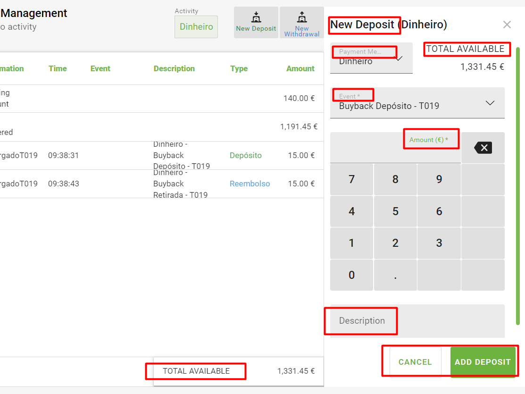Viewport: 525px width, 394px height.
Task: Cancel the new deposit
Action: (415, 362)
